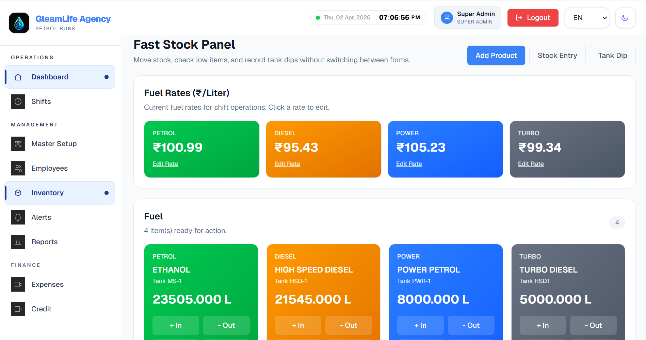The height and width of the screenshot is (340, 646).
Task: Click the Stock Entry button
Action: (557, 56)
